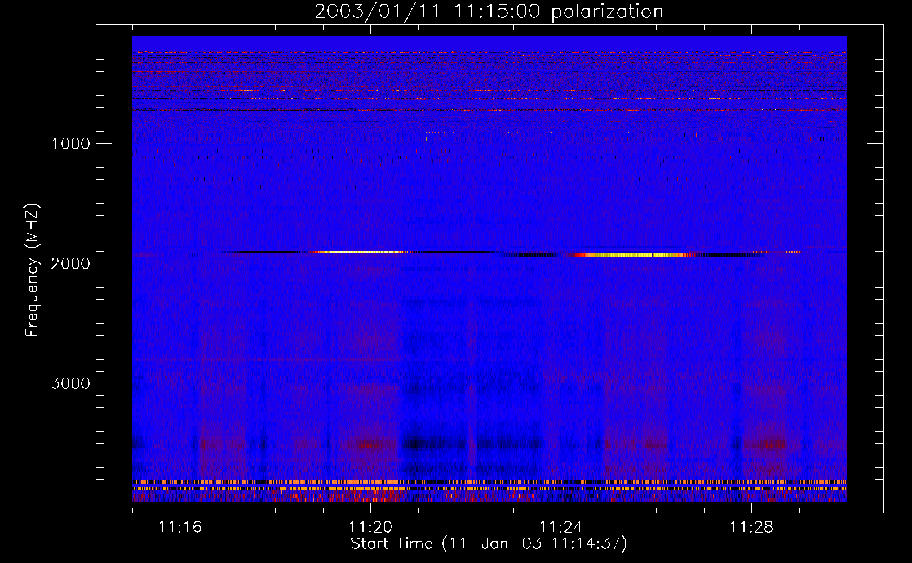Click the 'Frequency (MHZ)' axis label
Viewport: 912px width, 563px height.
pyautogui.click(x=33, y=270)
